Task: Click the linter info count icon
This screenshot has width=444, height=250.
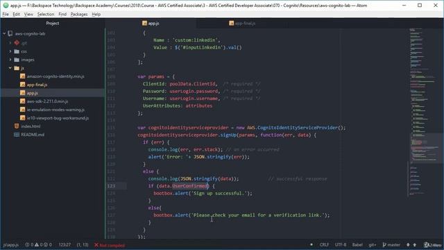Action: (46, 244)
